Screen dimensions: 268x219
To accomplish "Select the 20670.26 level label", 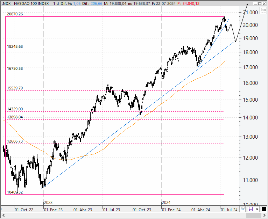I will point(15,14).
